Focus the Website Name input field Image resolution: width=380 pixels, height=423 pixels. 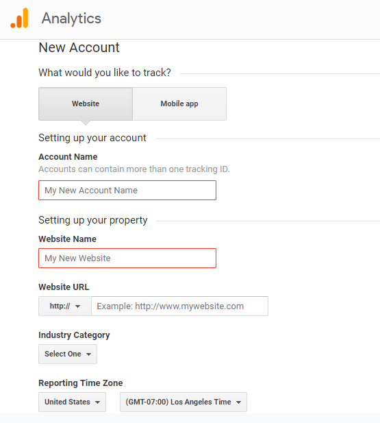coord(127,258)
